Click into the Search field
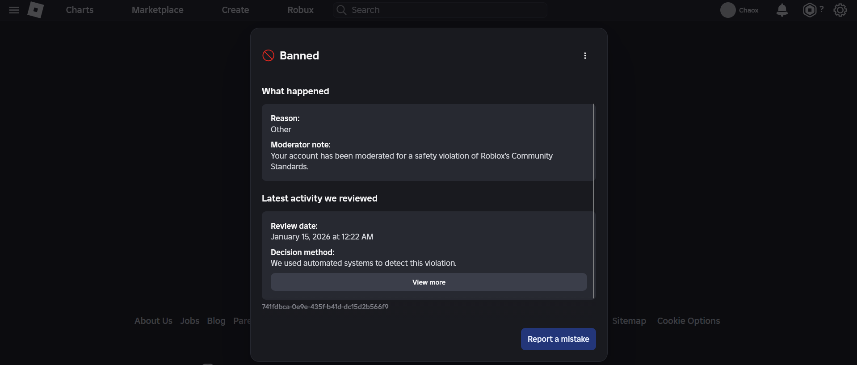Viewport: 857px width, 365px height. [440, 10]
